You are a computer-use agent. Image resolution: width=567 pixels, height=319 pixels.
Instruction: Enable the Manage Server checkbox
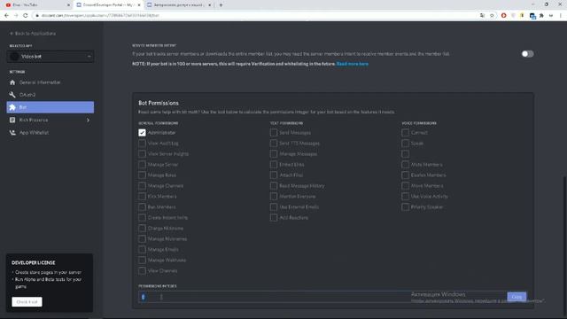[x=142, y=165]
